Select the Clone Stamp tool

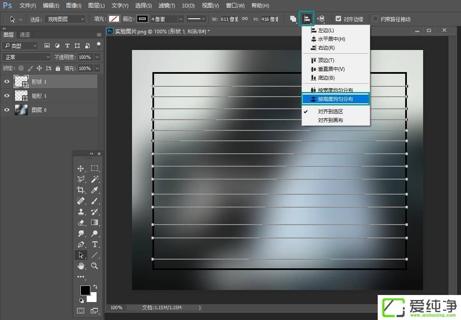point(81,211)
